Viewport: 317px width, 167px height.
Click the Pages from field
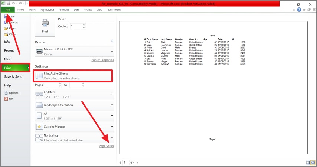52,85
